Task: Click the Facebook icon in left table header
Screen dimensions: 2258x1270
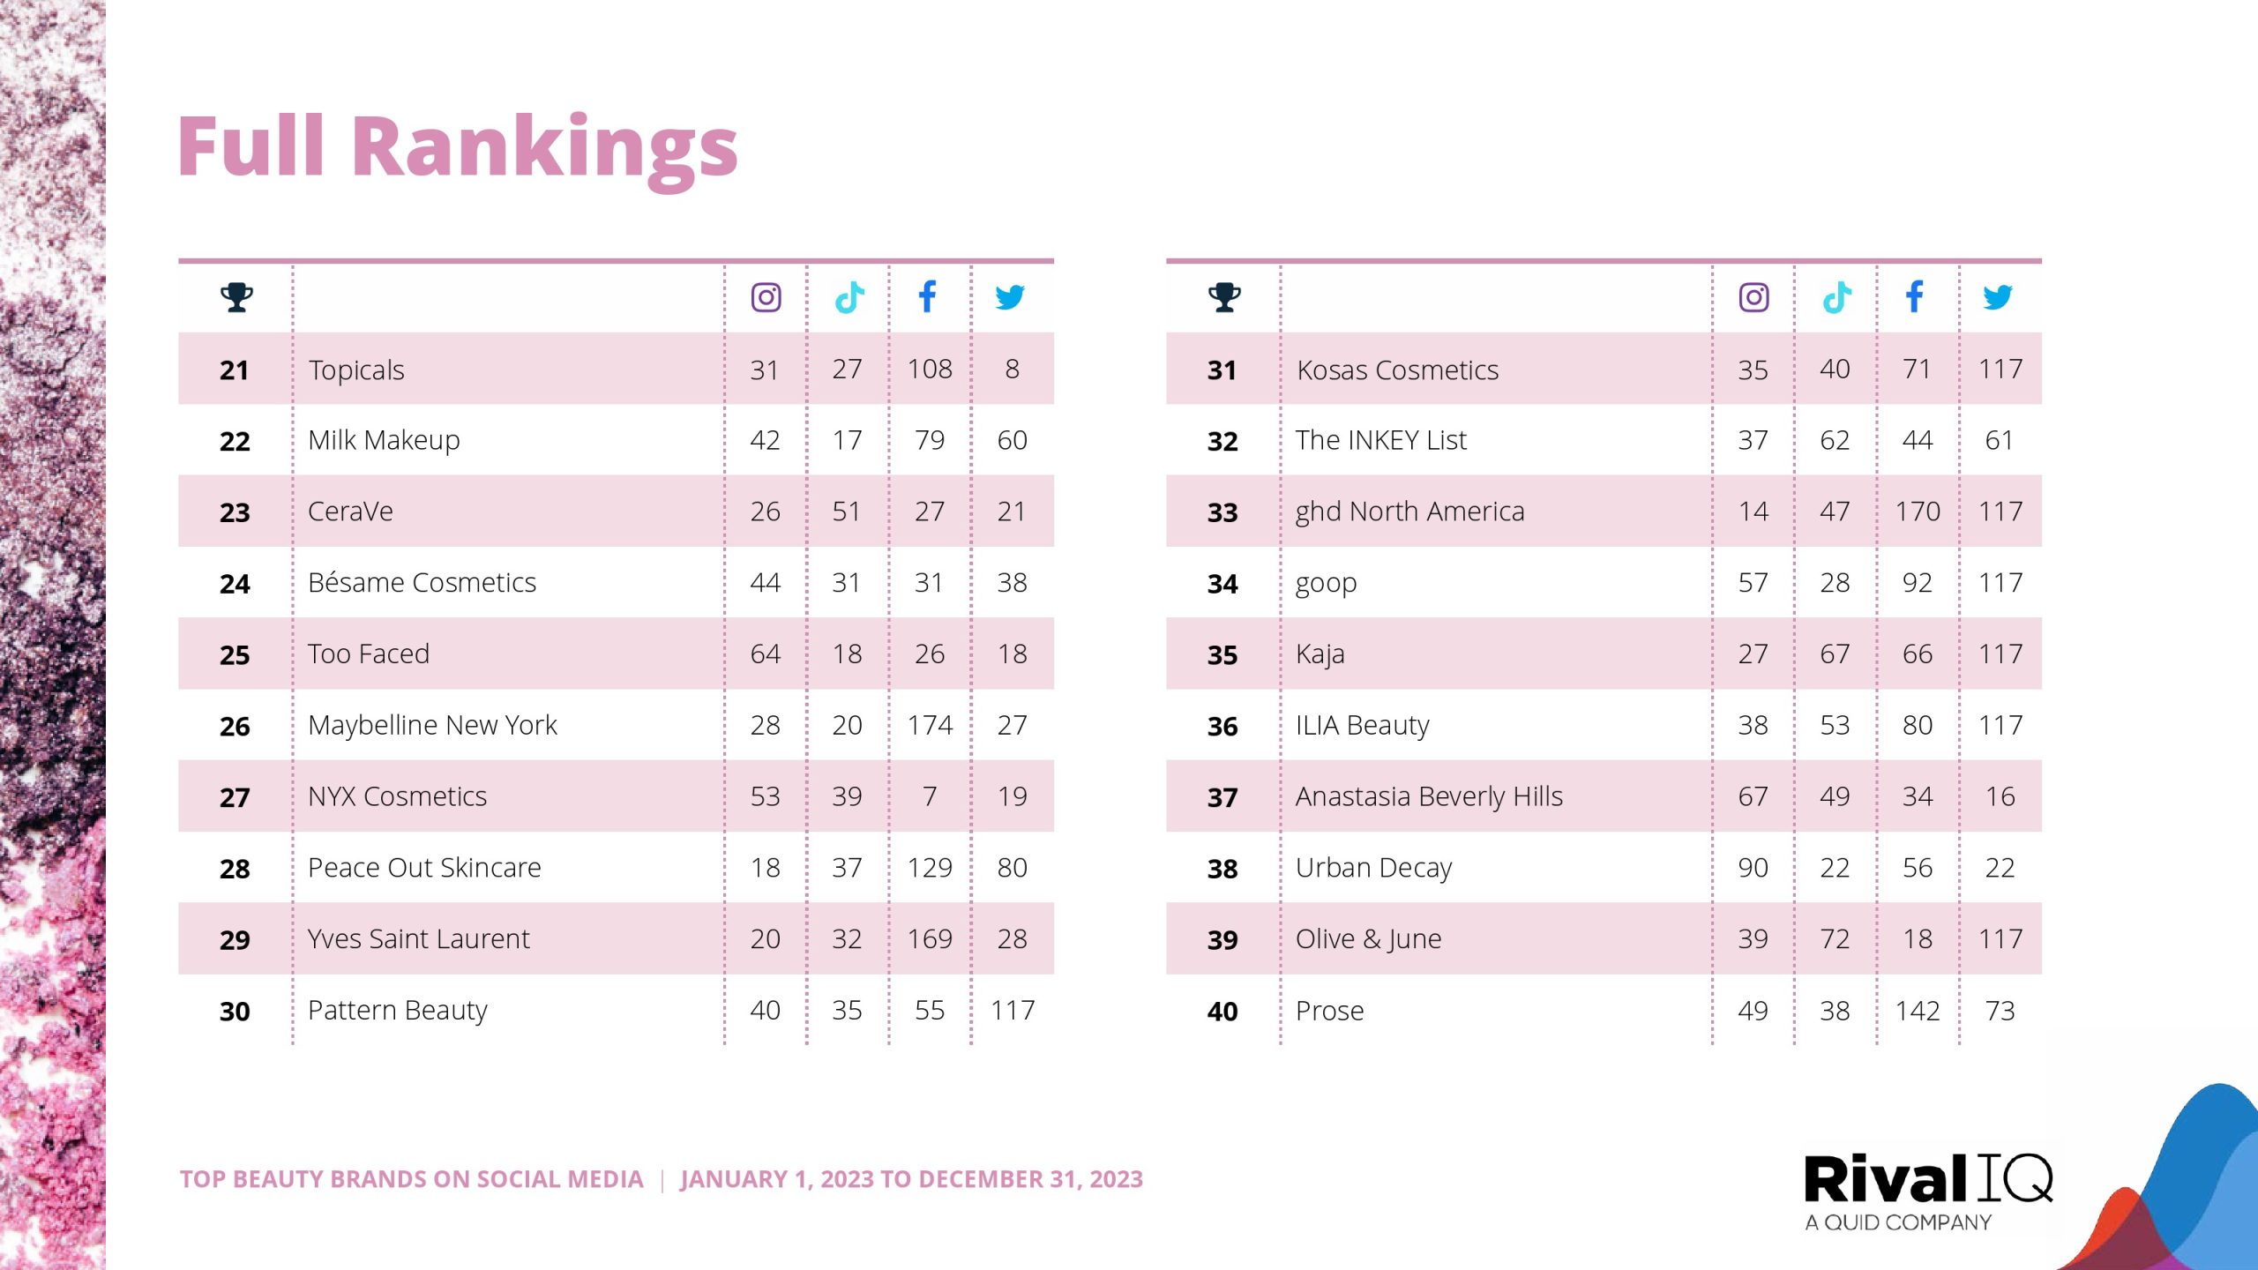Action: (927, 297)
